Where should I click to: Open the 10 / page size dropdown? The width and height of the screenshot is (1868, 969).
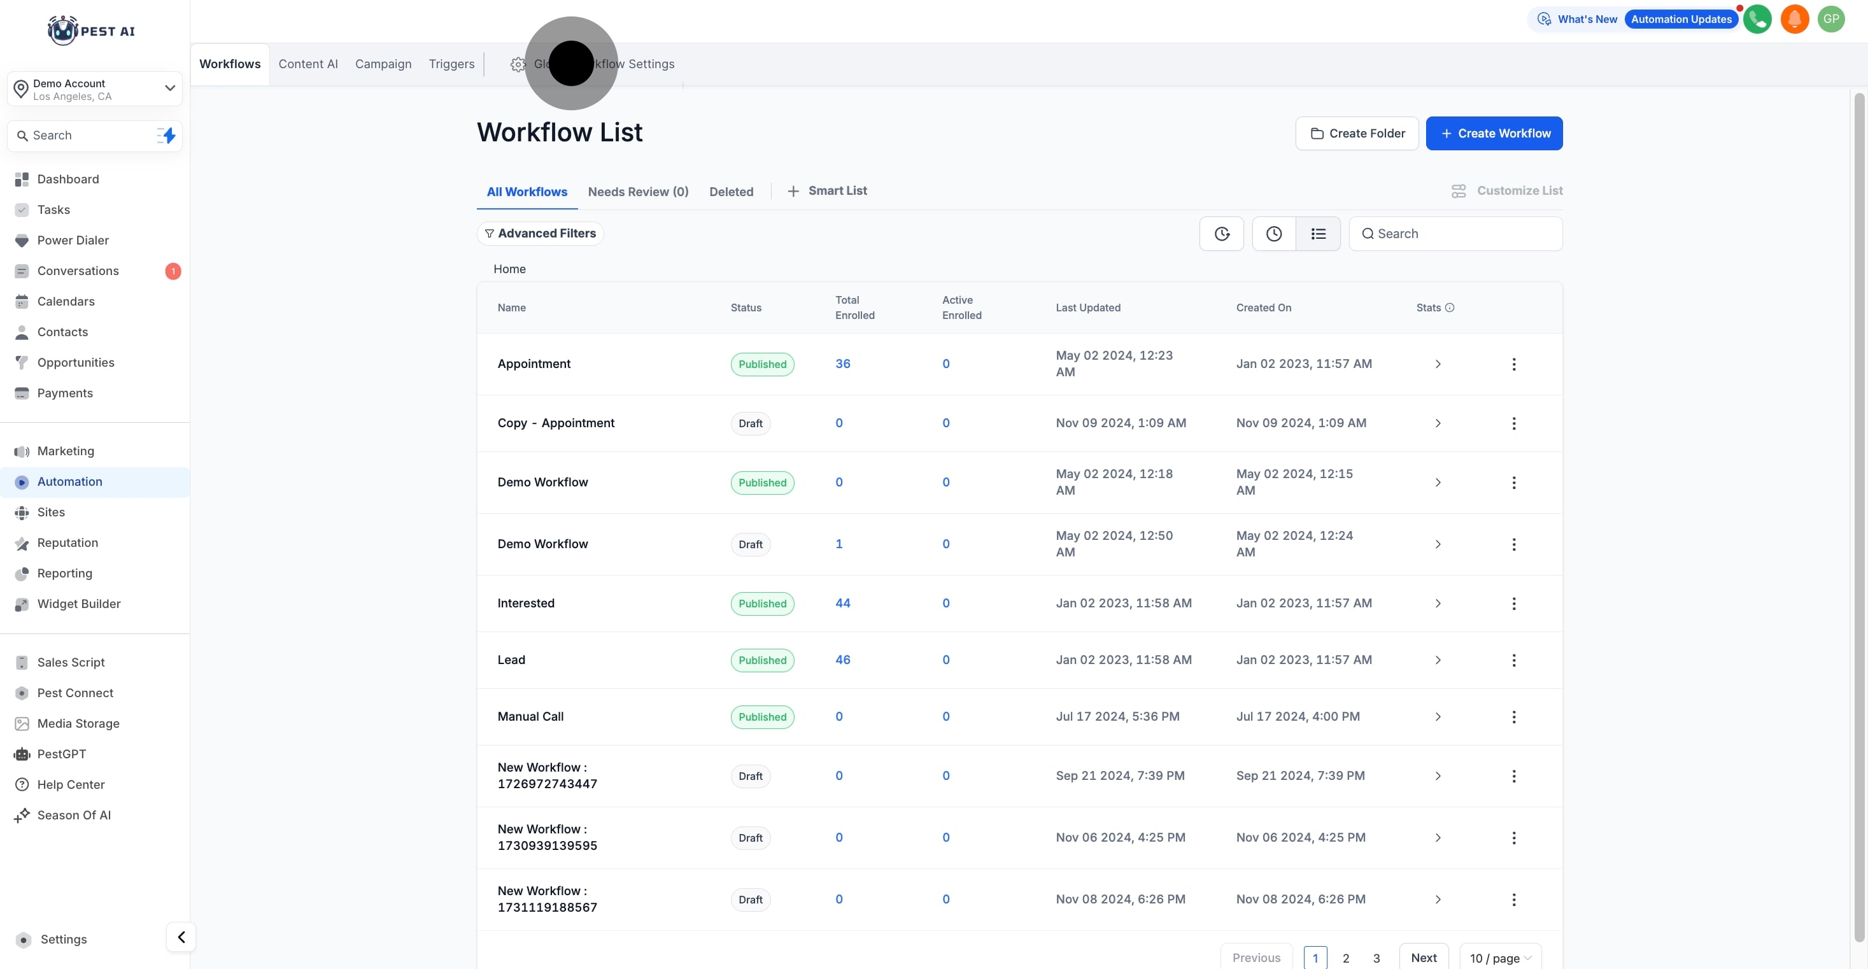1499,958
